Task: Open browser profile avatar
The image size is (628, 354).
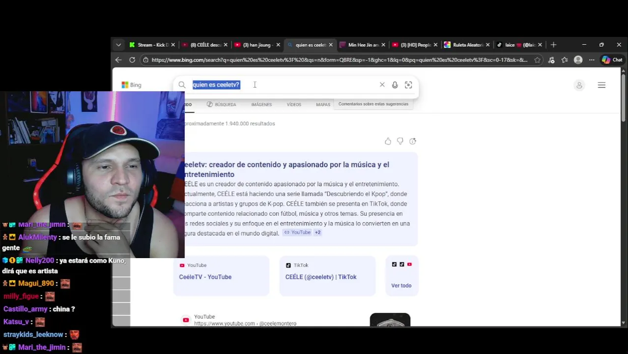Action: [578, 60]
